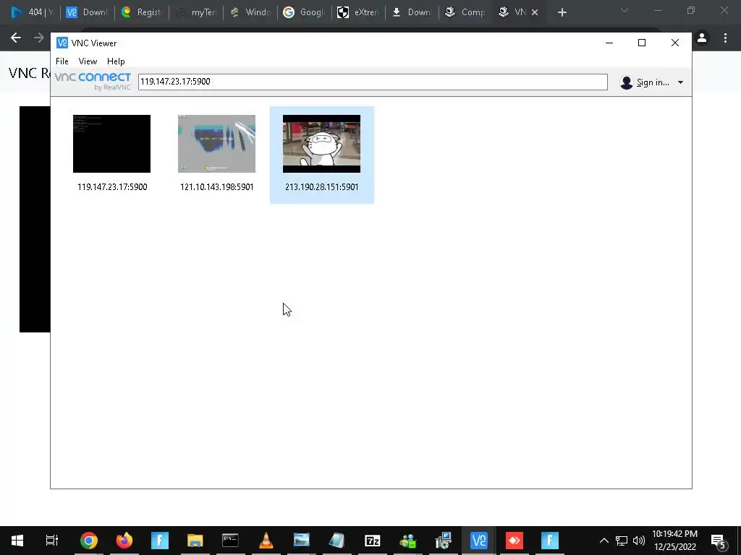Open Firefox from the taskbar
The height and width of the screenshot is (555, 741).
coord(124,541)
